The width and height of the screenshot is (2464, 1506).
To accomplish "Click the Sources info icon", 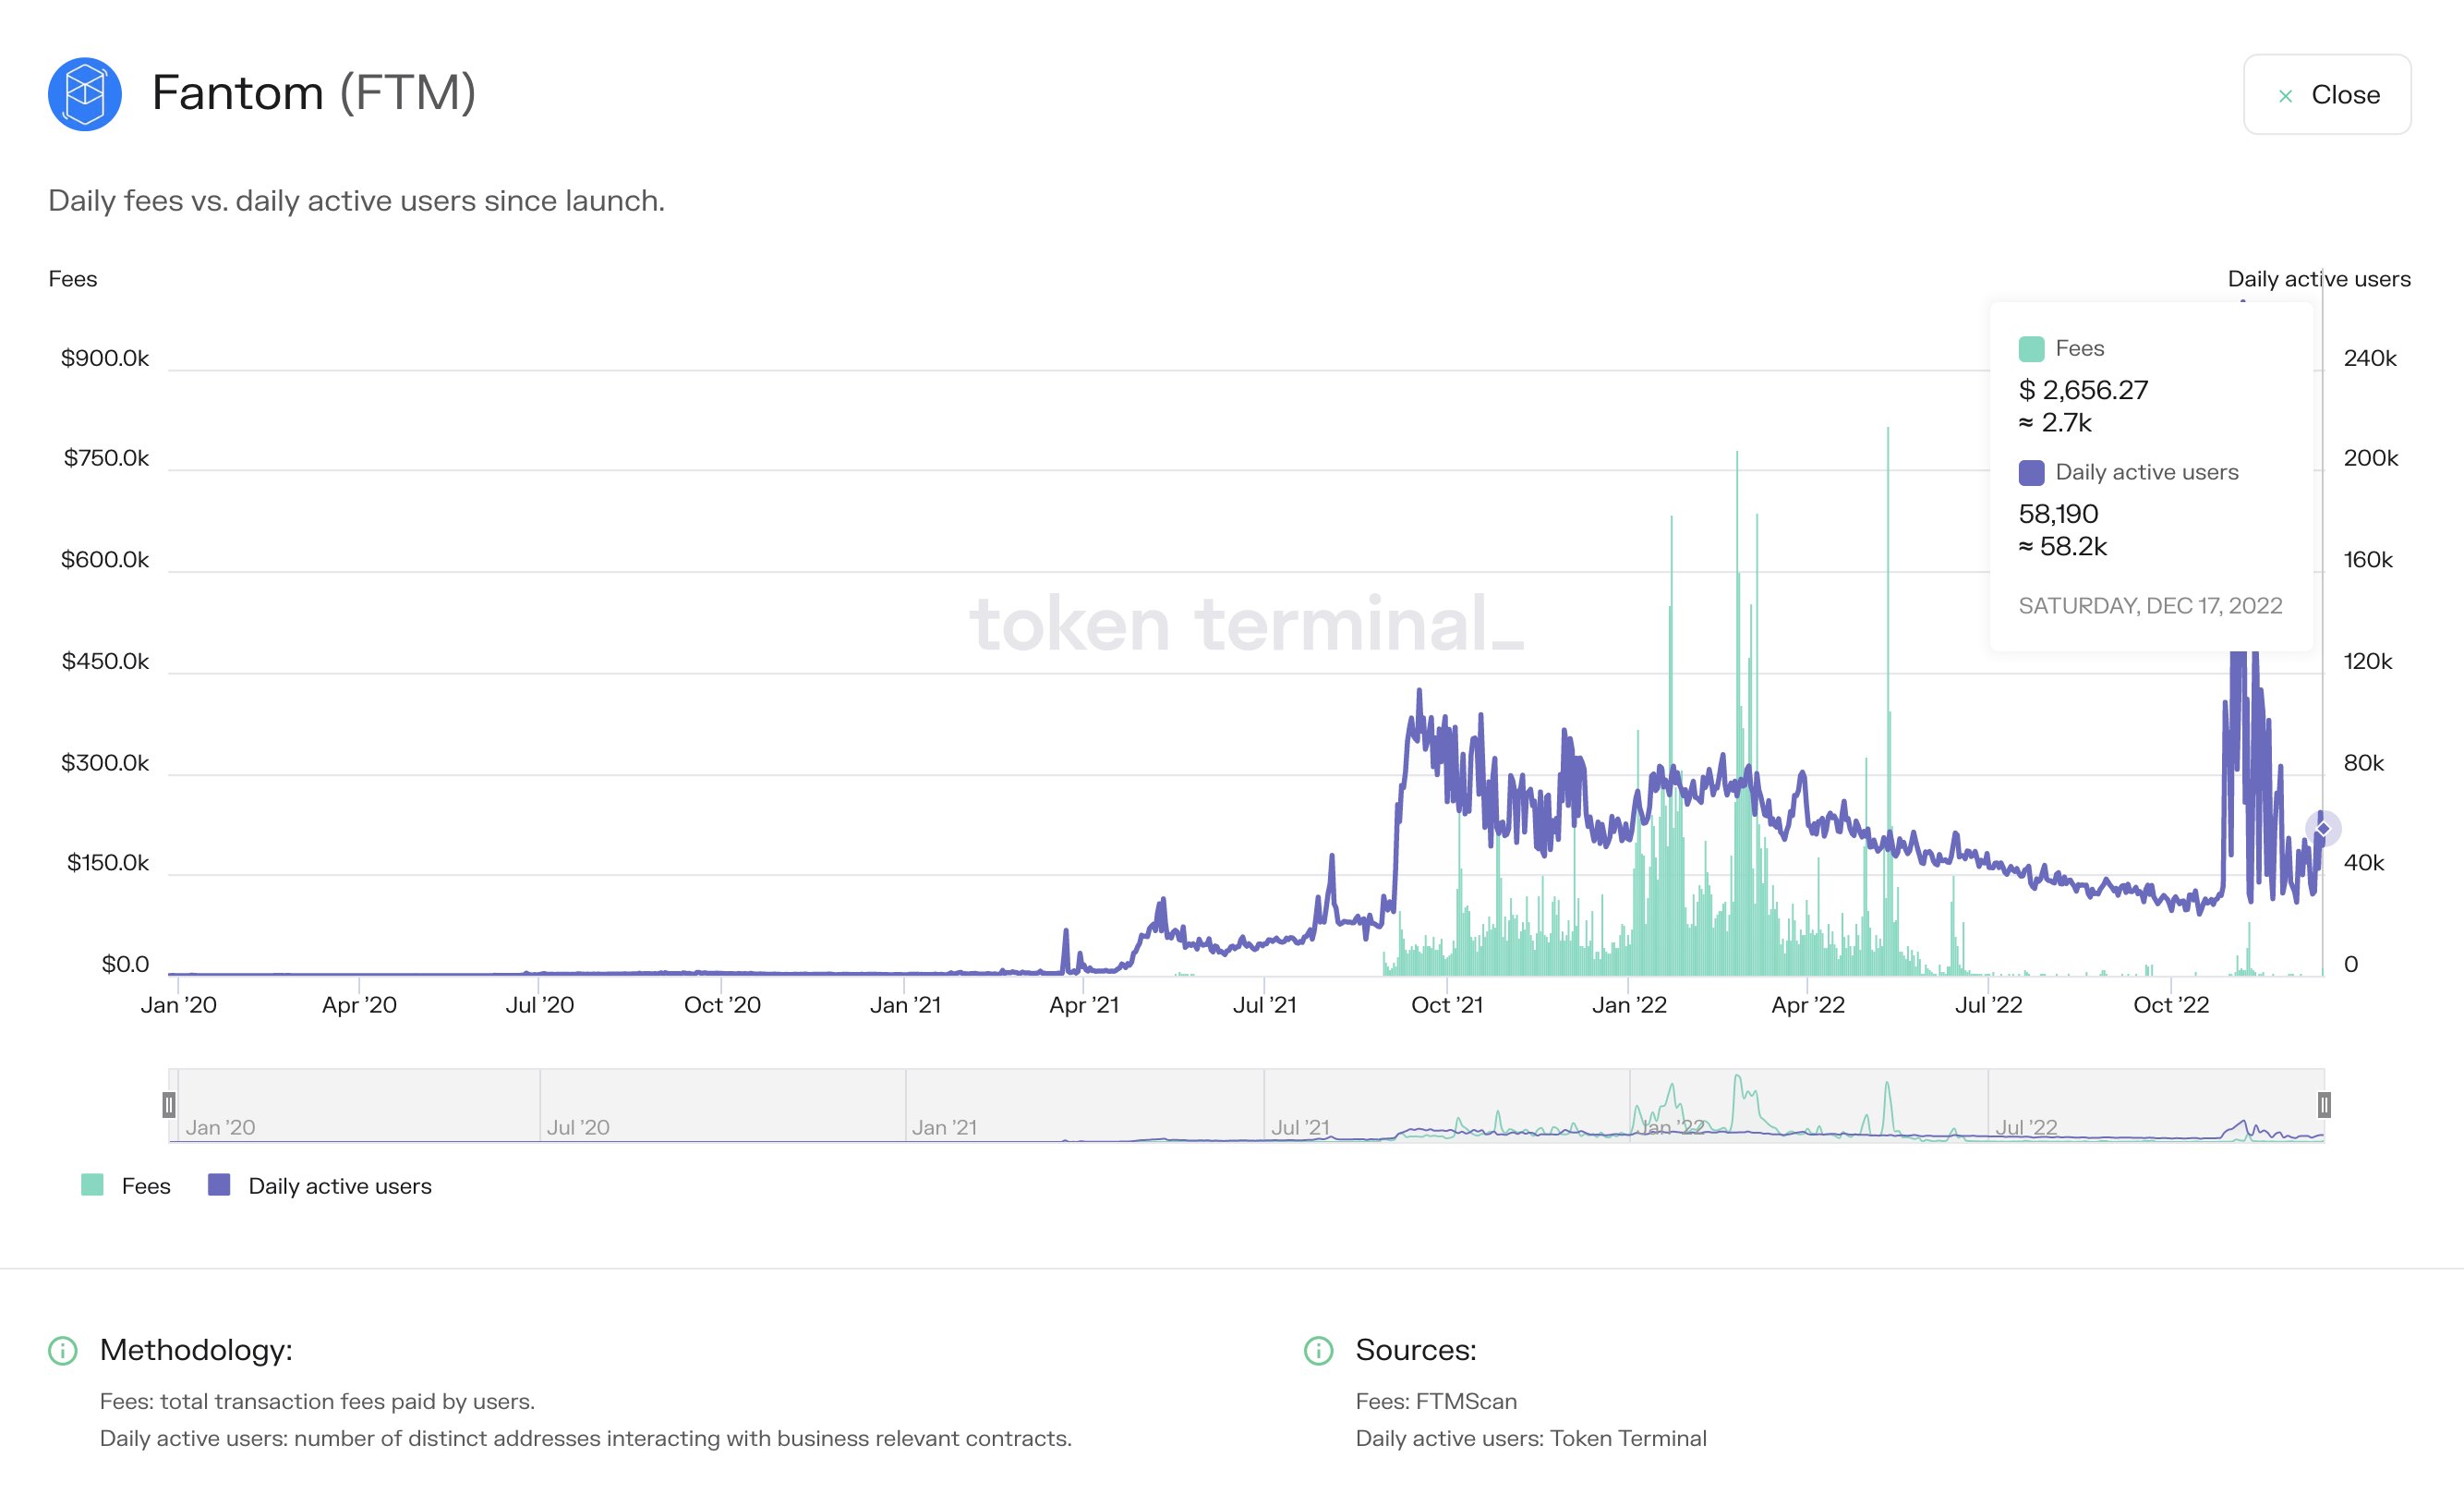I will 1321,1349.
